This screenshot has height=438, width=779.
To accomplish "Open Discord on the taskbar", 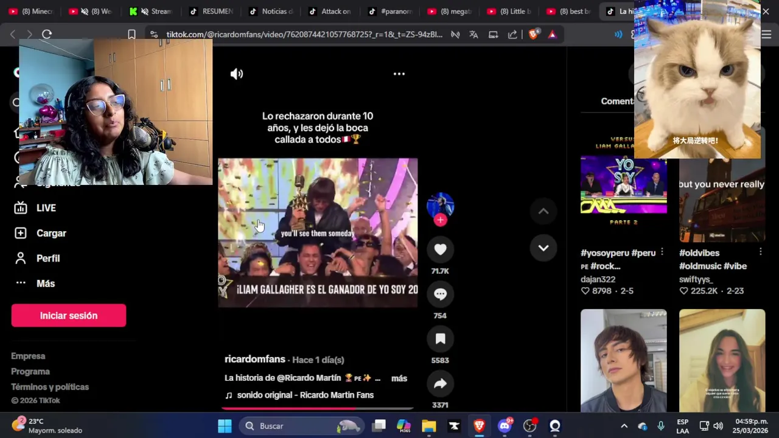I will [505, 426].
